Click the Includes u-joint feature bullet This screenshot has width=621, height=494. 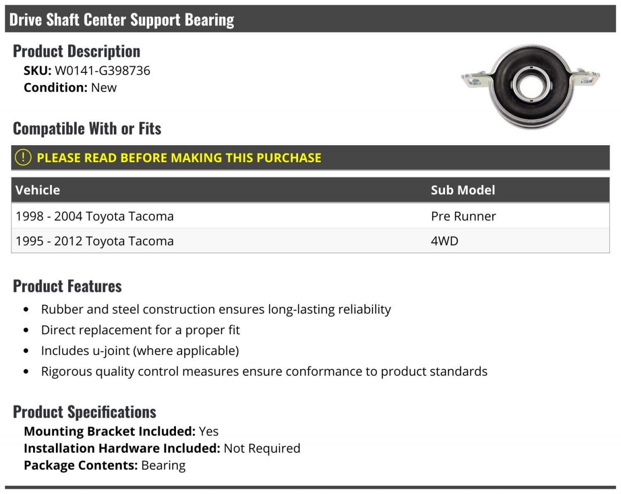(x=140, y=351)
